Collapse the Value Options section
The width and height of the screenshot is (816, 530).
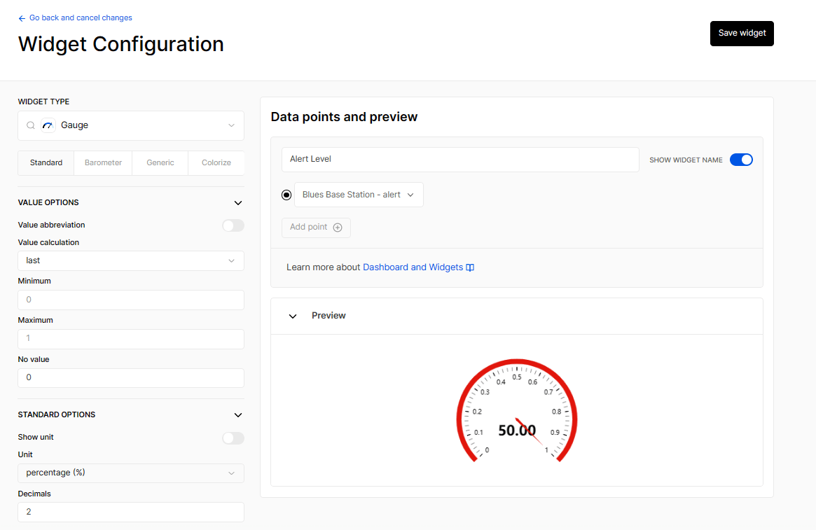[x=238, y=203]
